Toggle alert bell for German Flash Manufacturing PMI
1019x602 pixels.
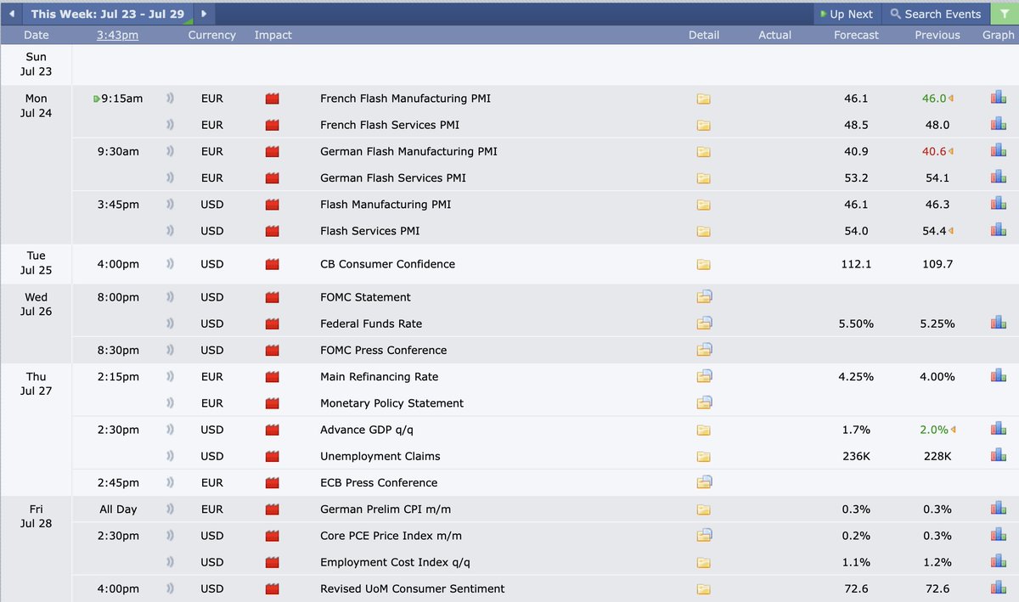[x=170, y=151]
